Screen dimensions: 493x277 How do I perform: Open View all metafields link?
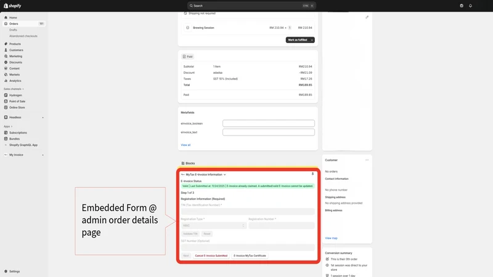pos(185,145)
